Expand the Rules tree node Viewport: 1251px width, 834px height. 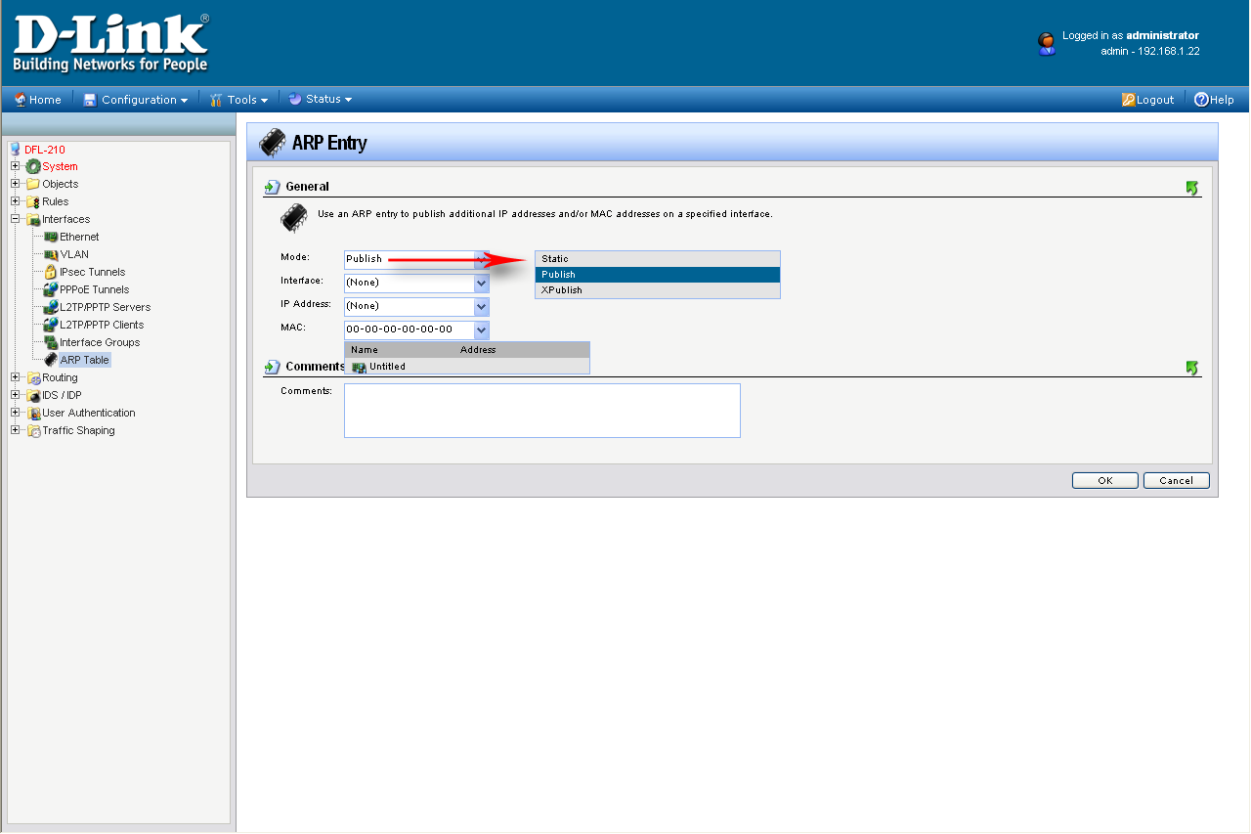(15, 201)
